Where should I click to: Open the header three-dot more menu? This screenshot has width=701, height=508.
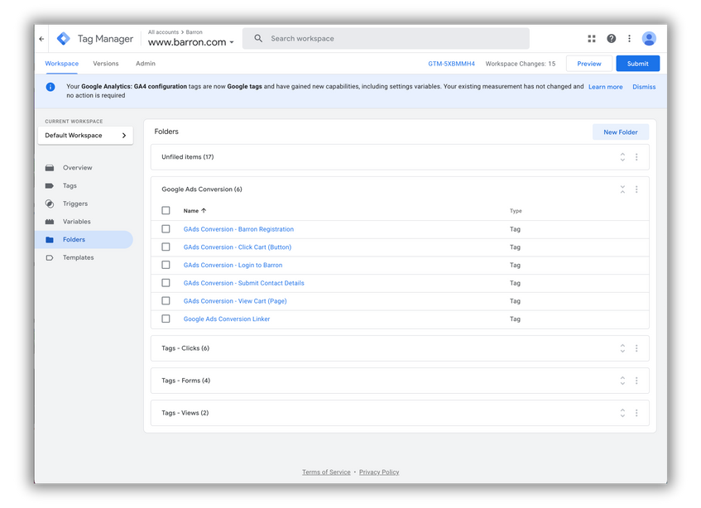[630, 39]
